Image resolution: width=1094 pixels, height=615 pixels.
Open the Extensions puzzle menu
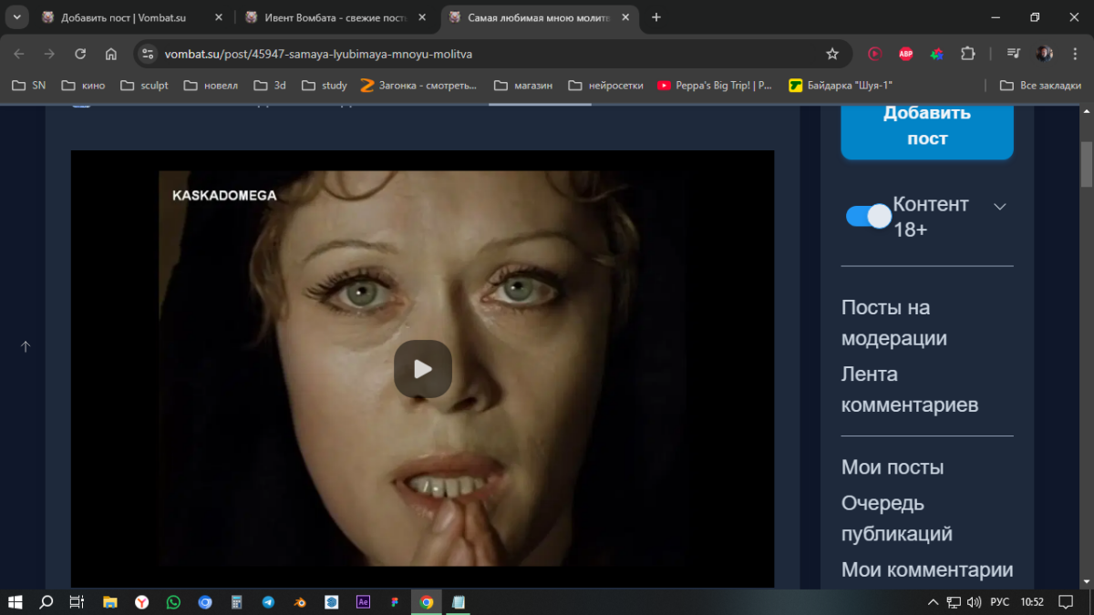[x=967, y=54]
